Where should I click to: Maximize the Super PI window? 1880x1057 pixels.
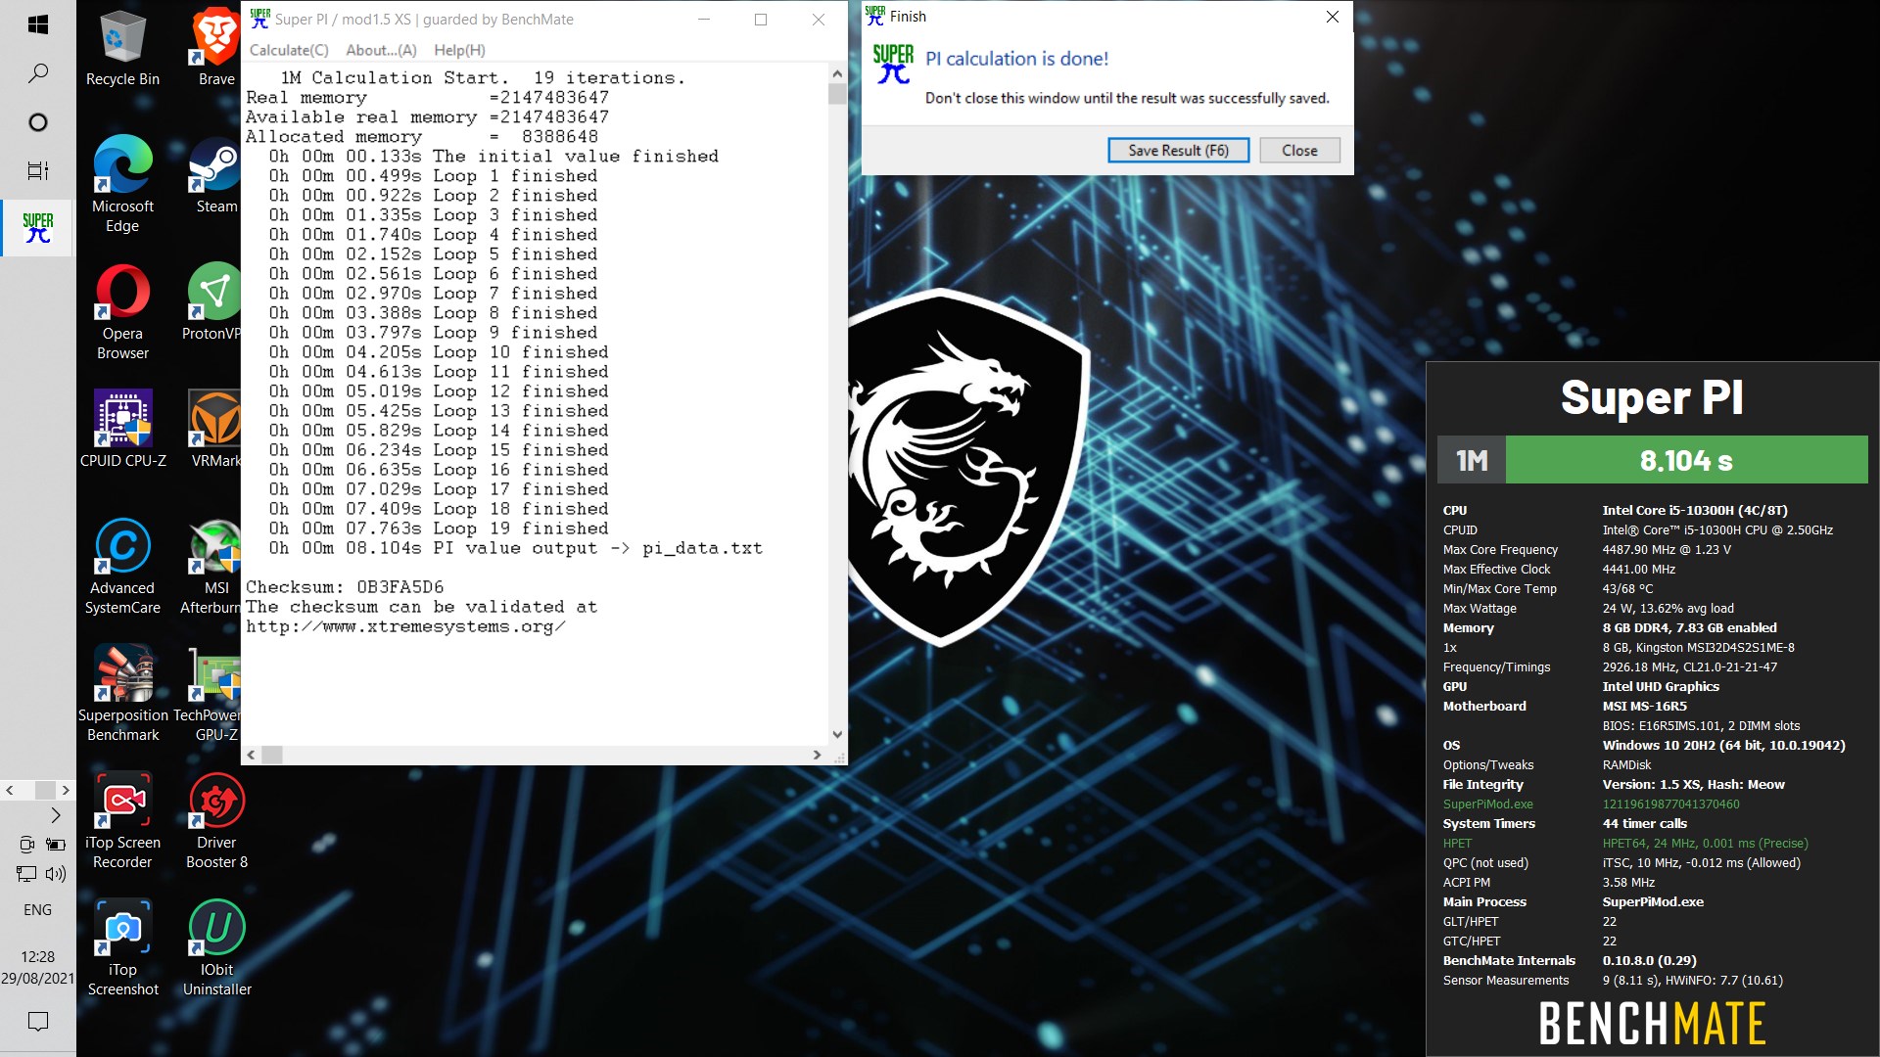(x=761, y=20)
